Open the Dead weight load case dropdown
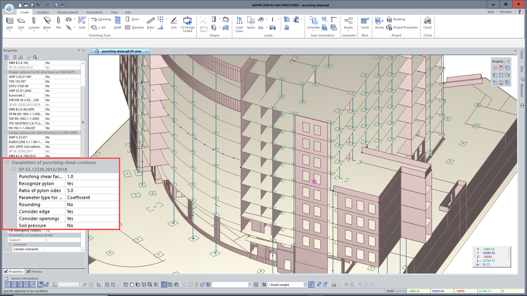This screenshot has width=527, height=296. 305,285
